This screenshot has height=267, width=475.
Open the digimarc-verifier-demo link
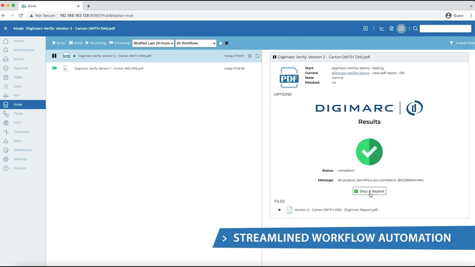point(350,73)
